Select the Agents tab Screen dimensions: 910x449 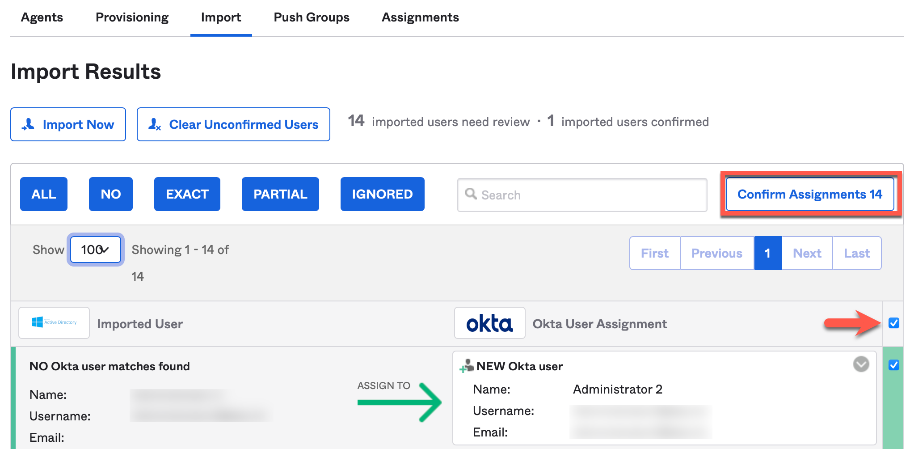[42, 17]
